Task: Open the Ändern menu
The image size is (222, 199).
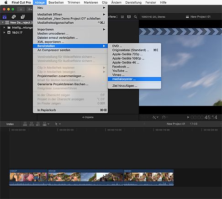Action: point(116,2)
